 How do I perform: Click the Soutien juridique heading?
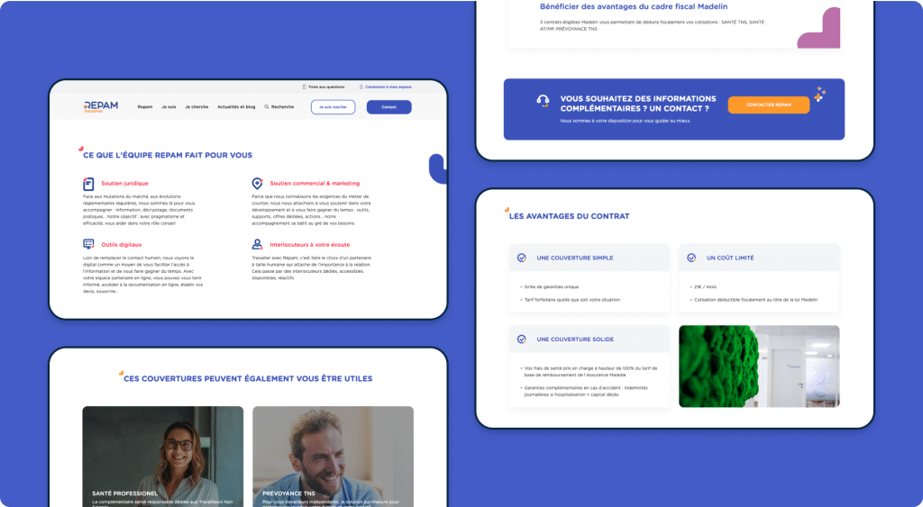[124, 184]
